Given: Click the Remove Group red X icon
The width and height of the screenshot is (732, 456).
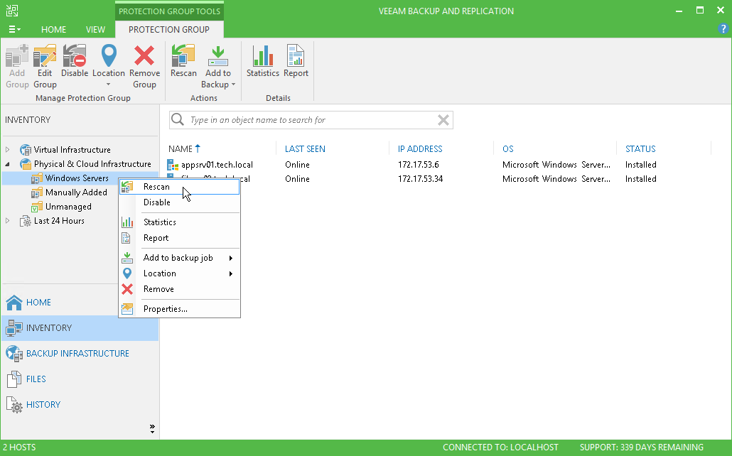Looking at the screenshot, I should (144, 56).
